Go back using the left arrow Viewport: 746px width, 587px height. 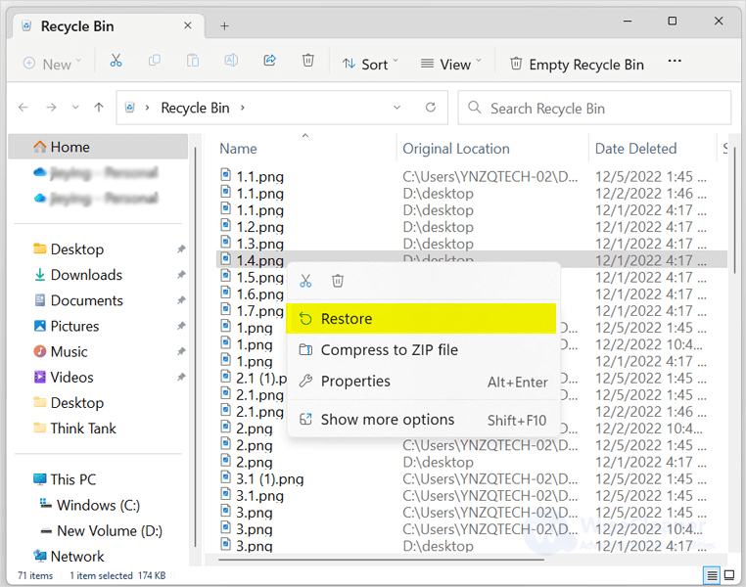[23, 108]
